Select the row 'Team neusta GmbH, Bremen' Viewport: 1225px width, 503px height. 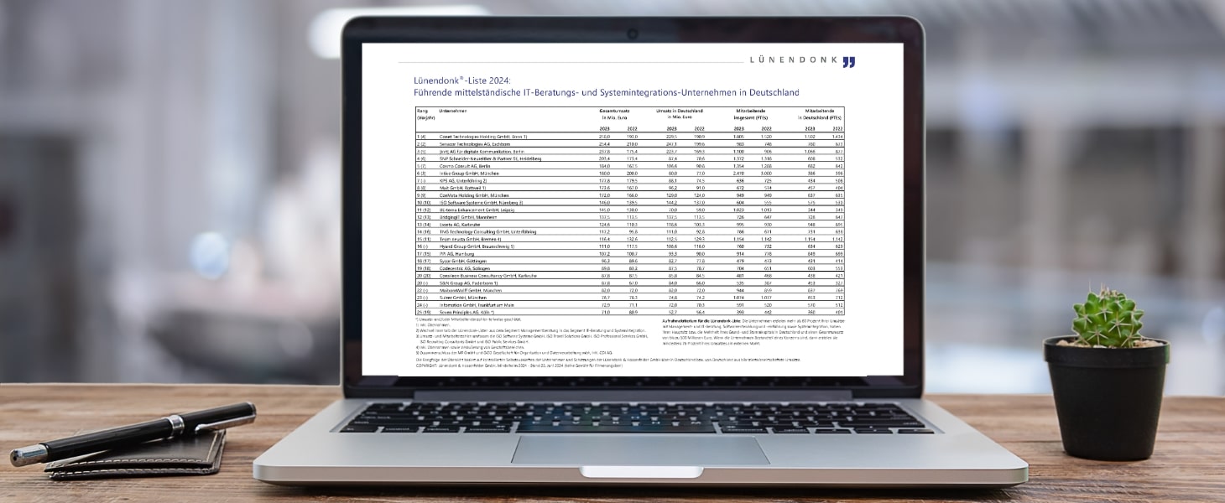pos(629,240)
